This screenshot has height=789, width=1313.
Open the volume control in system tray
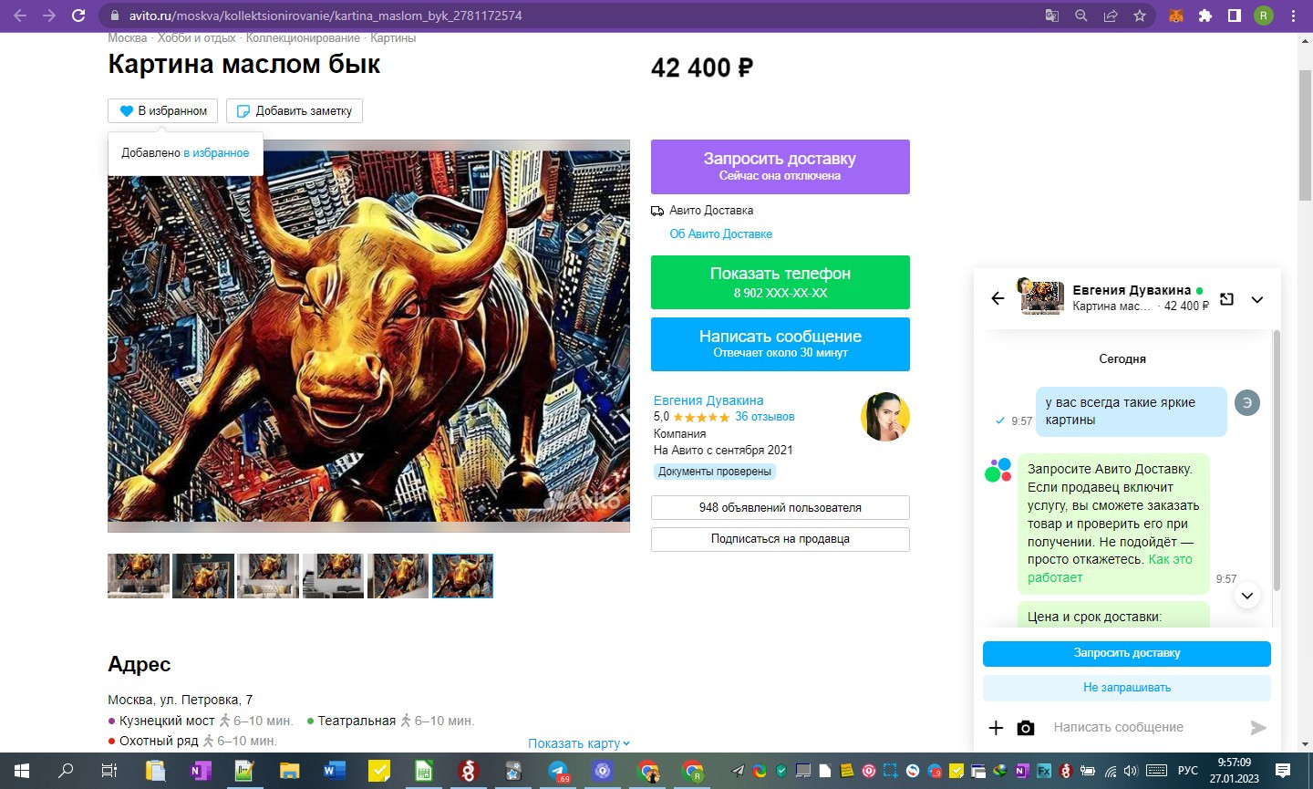click(x=1131, y=771)
